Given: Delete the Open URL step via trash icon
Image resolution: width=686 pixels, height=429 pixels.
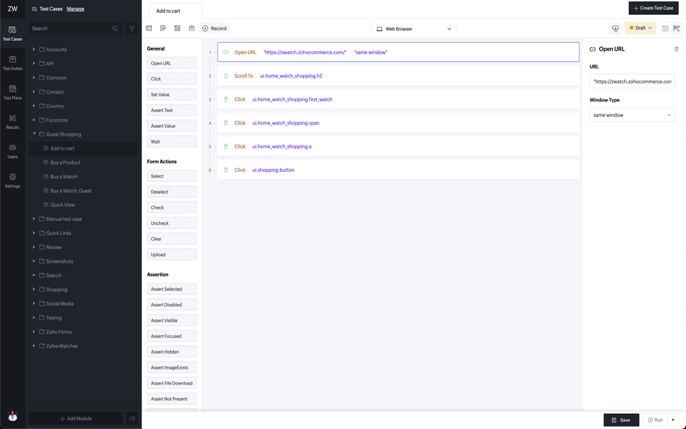Looking at the screenshot, I should 676,49.
